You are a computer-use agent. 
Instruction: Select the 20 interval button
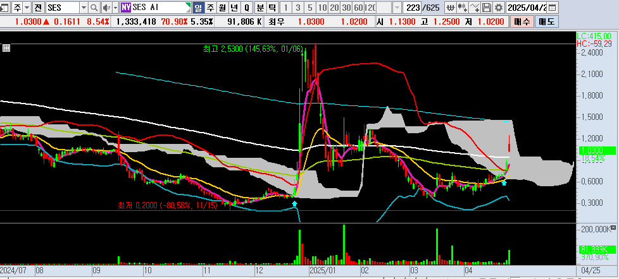[x=335, y=7]
